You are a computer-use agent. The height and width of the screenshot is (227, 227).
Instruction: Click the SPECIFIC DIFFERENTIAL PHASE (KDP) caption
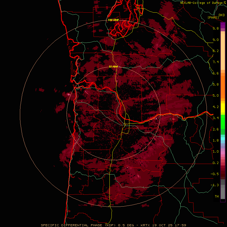79,225
